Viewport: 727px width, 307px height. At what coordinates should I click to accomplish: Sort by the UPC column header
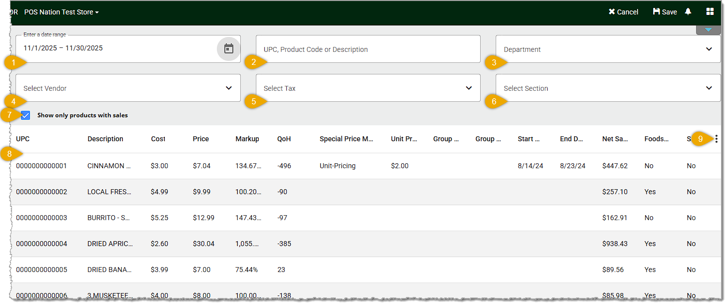click(x=22, y=139)
